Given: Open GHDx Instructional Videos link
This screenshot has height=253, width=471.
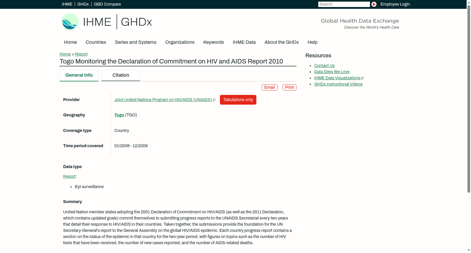Looking at the screenshot, I should click(338, 84).
